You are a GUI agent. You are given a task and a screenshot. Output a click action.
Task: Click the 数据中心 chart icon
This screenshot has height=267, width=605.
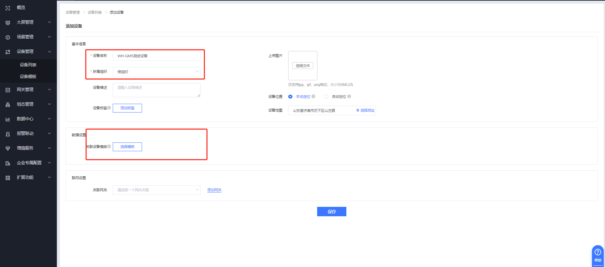point(8,119)
